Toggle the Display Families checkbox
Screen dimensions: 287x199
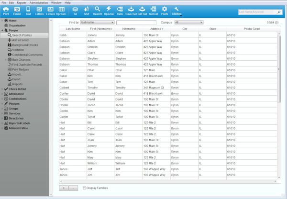coord(84,188)
